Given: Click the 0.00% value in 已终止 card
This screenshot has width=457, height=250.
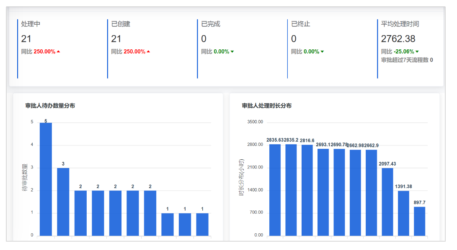Looking at the screenshot, I should pyautogui.click(x=312, y=51).
